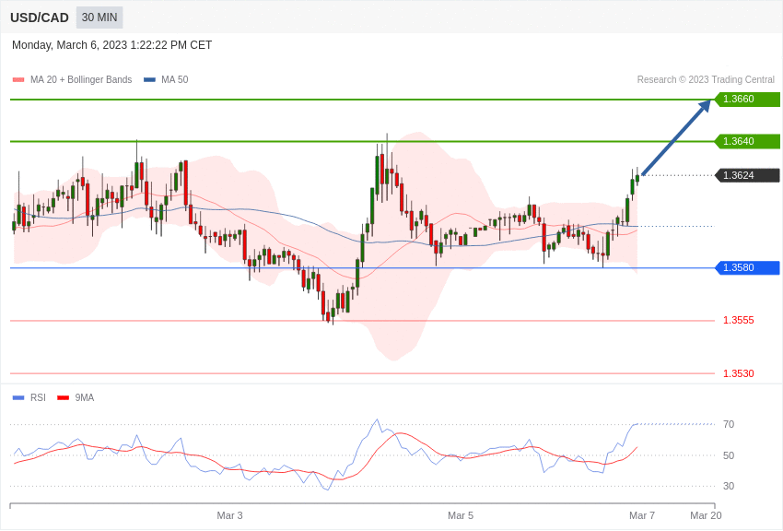Click the Mar 3 date axis label
Screen dimensions: 783x531
point(229,515)
